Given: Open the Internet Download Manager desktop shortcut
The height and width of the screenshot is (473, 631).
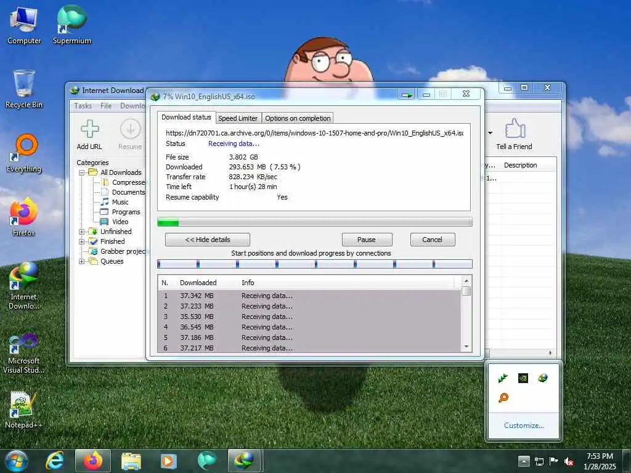Looking at the screenshot, I should click(24, 285).
